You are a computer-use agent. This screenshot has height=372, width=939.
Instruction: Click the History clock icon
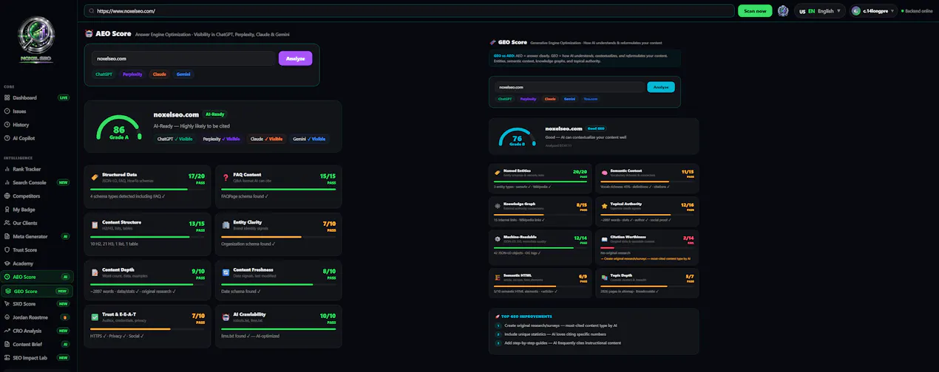click(7, 125)
